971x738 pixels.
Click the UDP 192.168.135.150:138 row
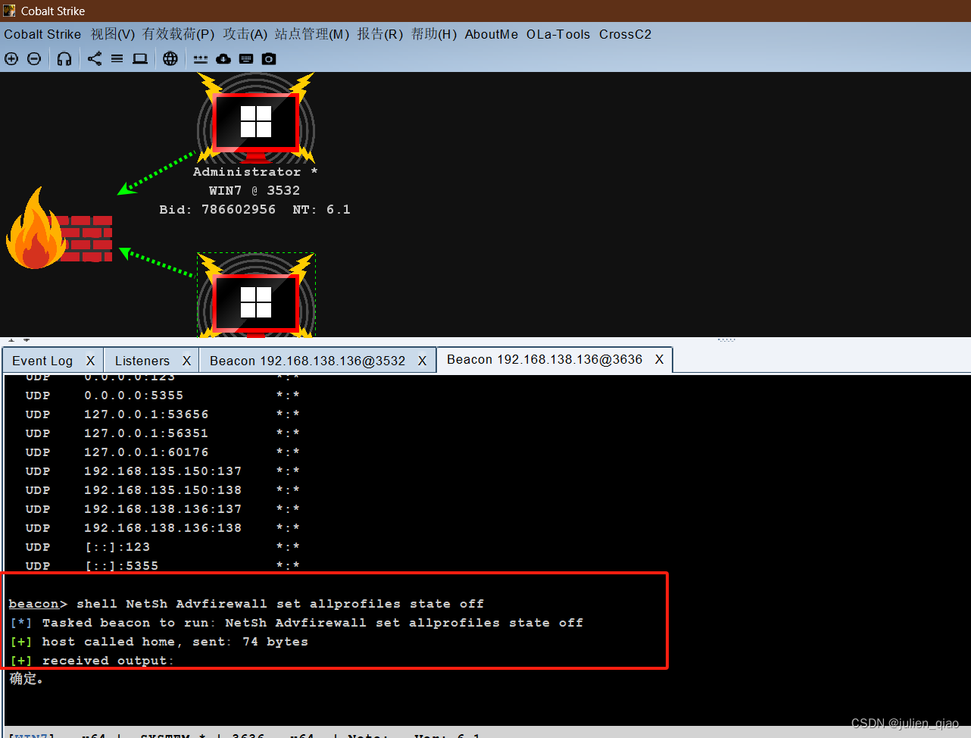coord(162,490)
